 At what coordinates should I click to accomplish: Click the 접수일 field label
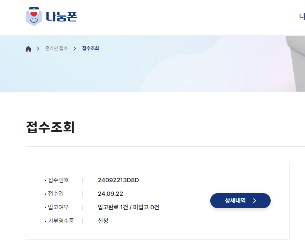(x=55, y=194)
